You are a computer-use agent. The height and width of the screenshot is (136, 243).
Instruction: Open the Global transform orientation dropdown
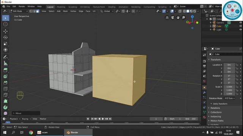tap(107, 11)
